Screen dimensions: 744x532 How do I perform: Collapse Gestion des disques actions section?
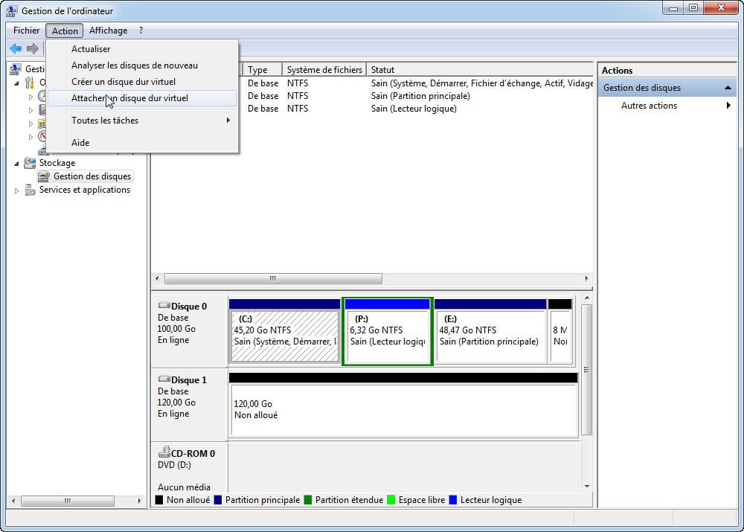[x=728, y=88]
